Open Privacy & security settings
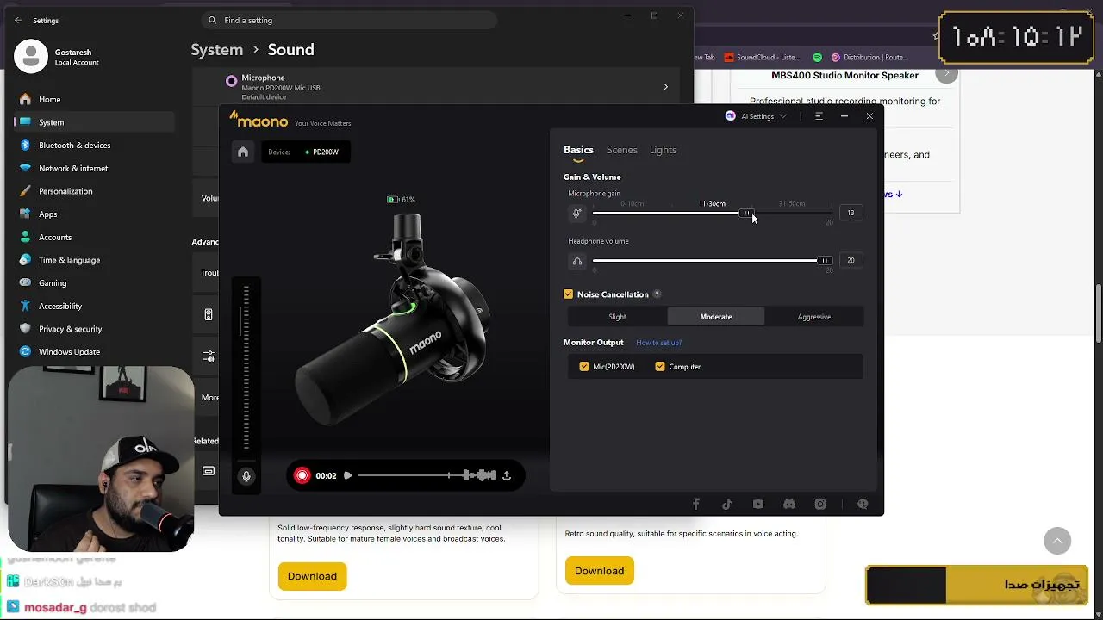This screenshot has width=1103, height=620. point(94,329)
